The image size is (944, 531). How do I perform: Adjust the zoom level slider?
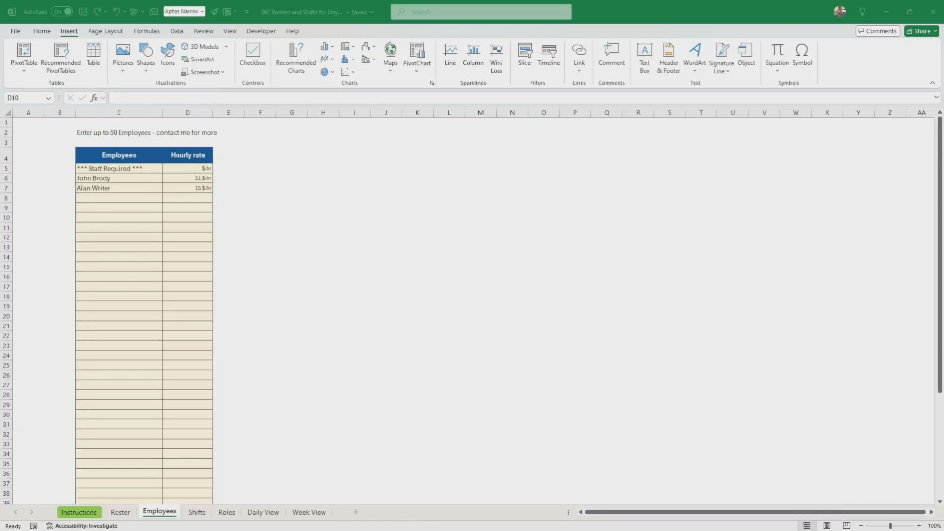[890, 526]
